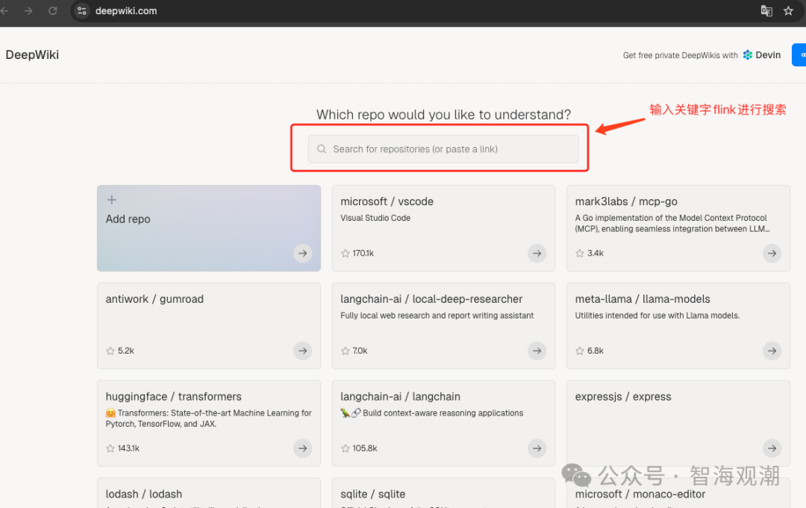Click the plus icon on Add repo card
Viewport: 806px width, 508px height.
point(111,200)
